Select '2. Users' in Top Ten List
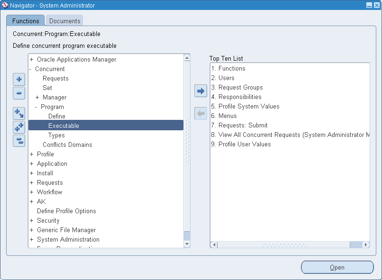 223,78
